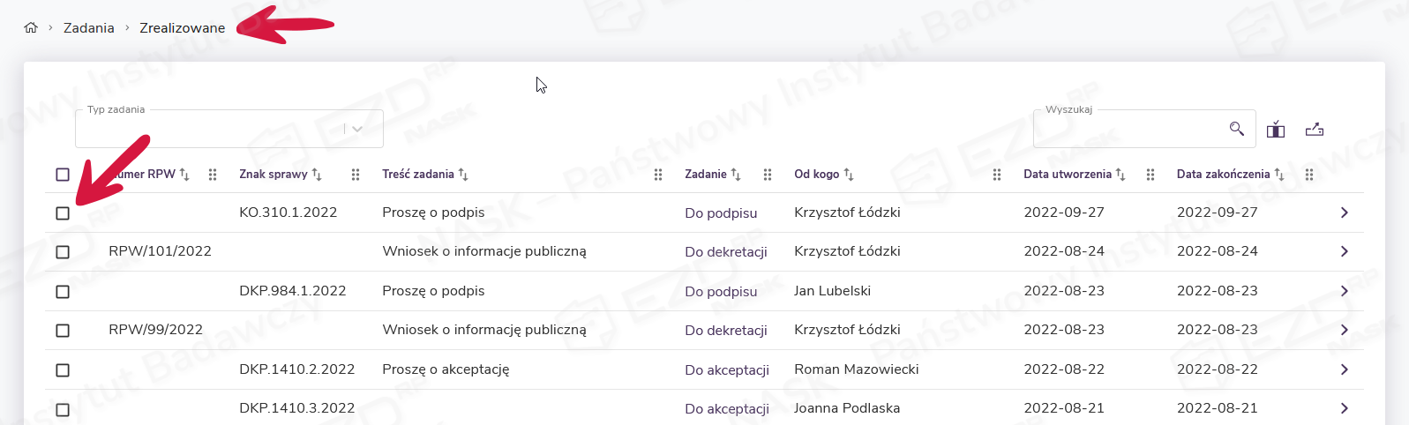This screenshot has height=425, width=1409.
Task: Open the Do dekretacji link for RPW/101/2022
Action: coord(725,252)
